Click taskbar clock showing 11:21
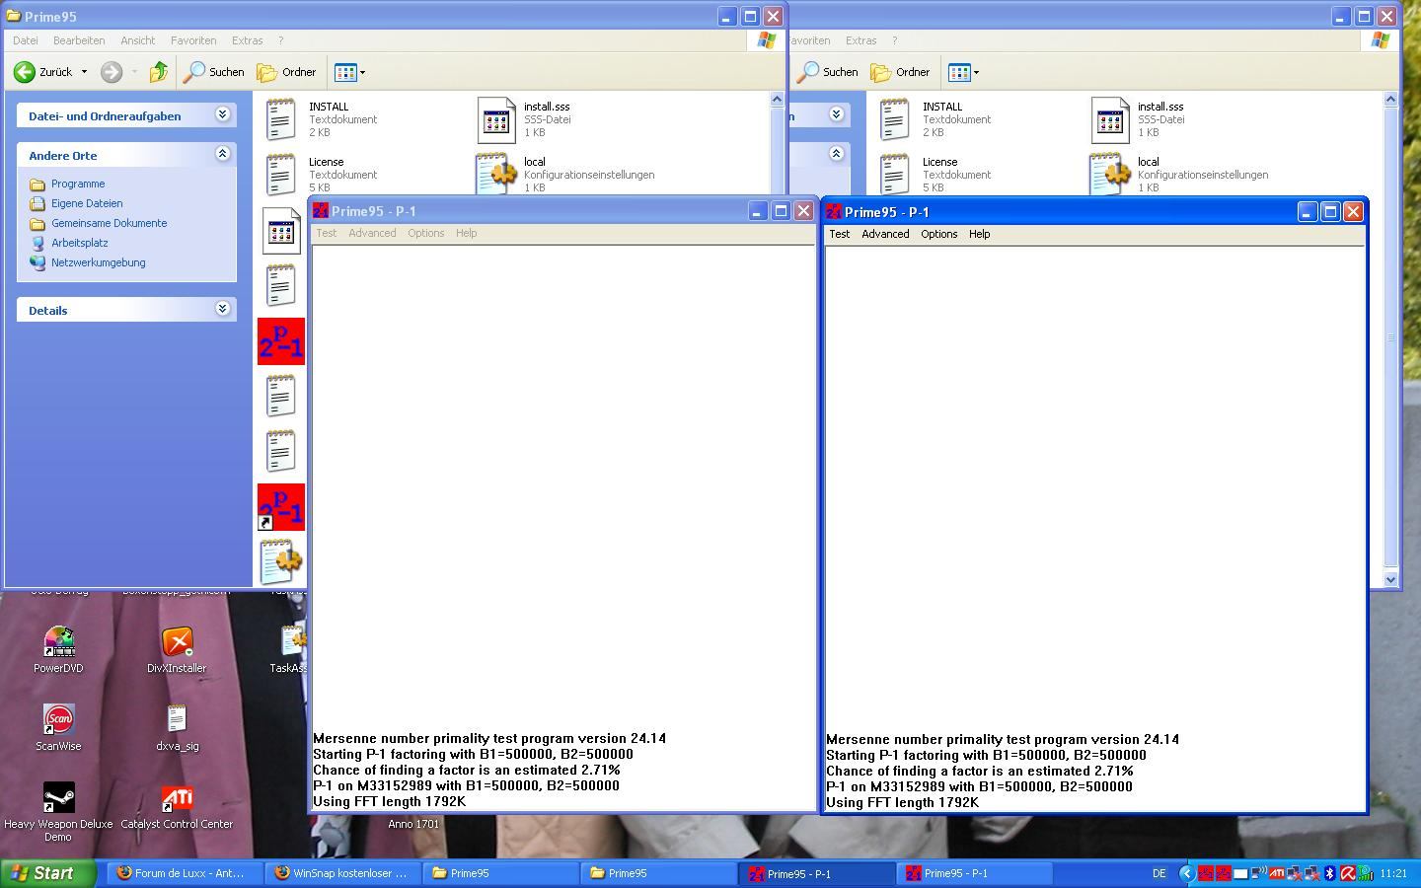 (x=1393, y=873)
